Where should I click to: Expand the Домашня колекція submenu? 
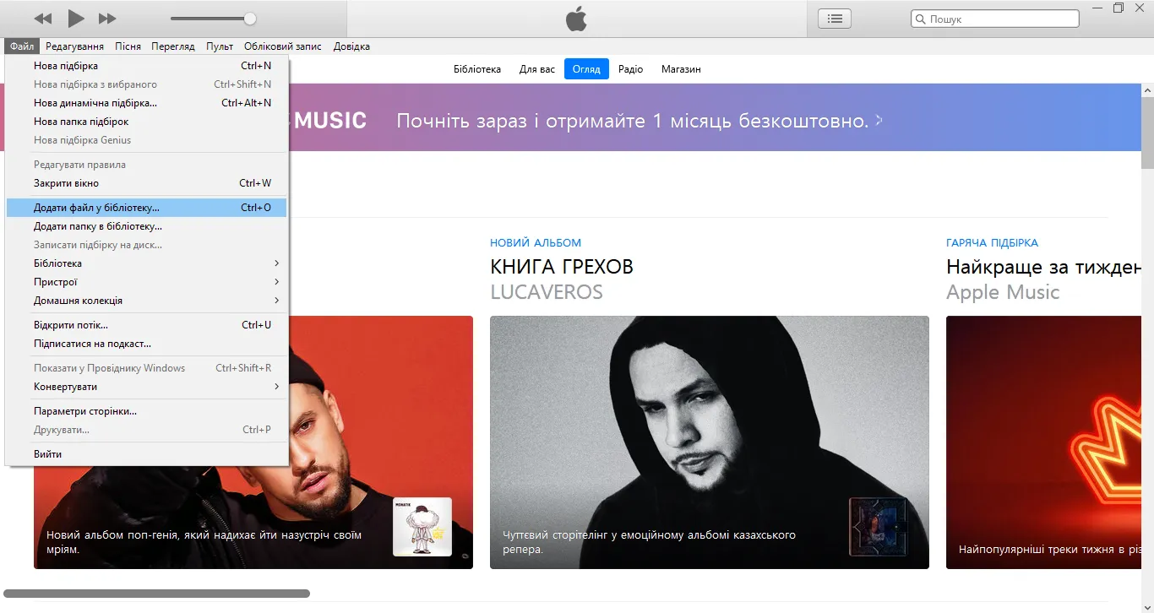pos(147,301)
